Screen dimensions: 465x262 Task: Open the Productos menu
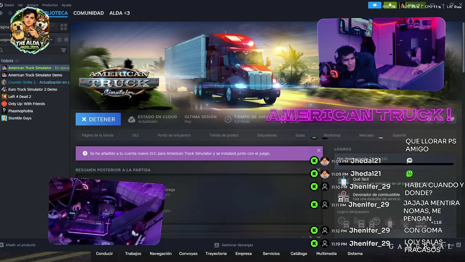coord(50,5)
